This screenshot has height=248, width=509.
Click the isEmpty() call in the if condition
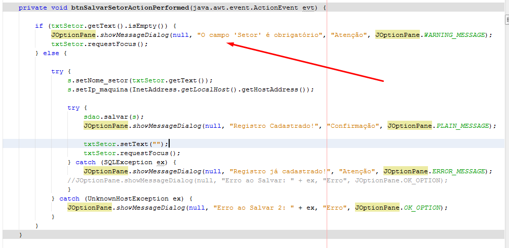tap(148, 26)
